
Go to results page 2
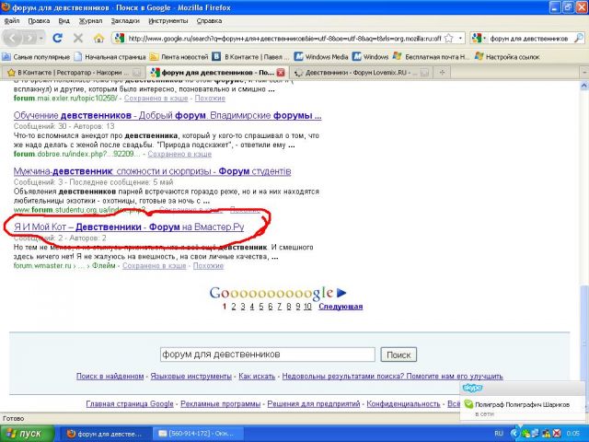coord(235,307)
